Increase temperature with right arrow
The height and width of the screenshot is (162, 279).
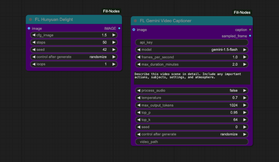tap(245, 98)
